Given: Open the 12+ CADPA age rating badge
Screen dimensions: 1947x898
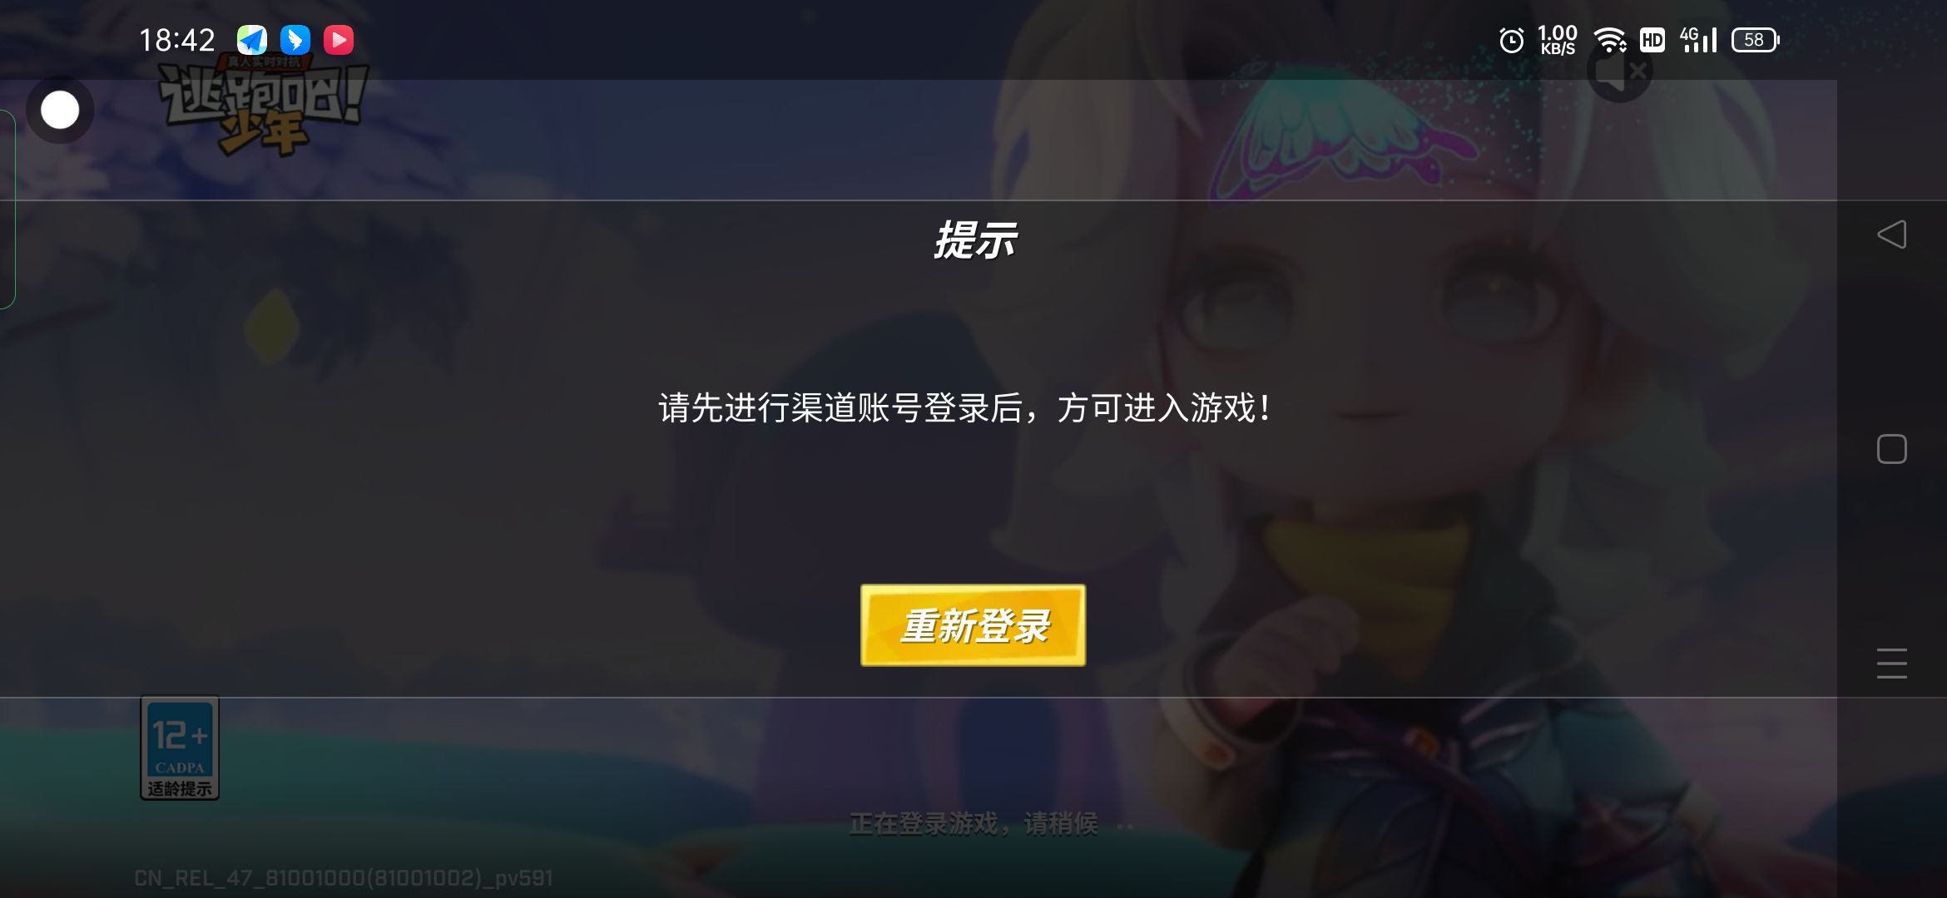Looking at the screenshot, I should (x=180, y=748).
